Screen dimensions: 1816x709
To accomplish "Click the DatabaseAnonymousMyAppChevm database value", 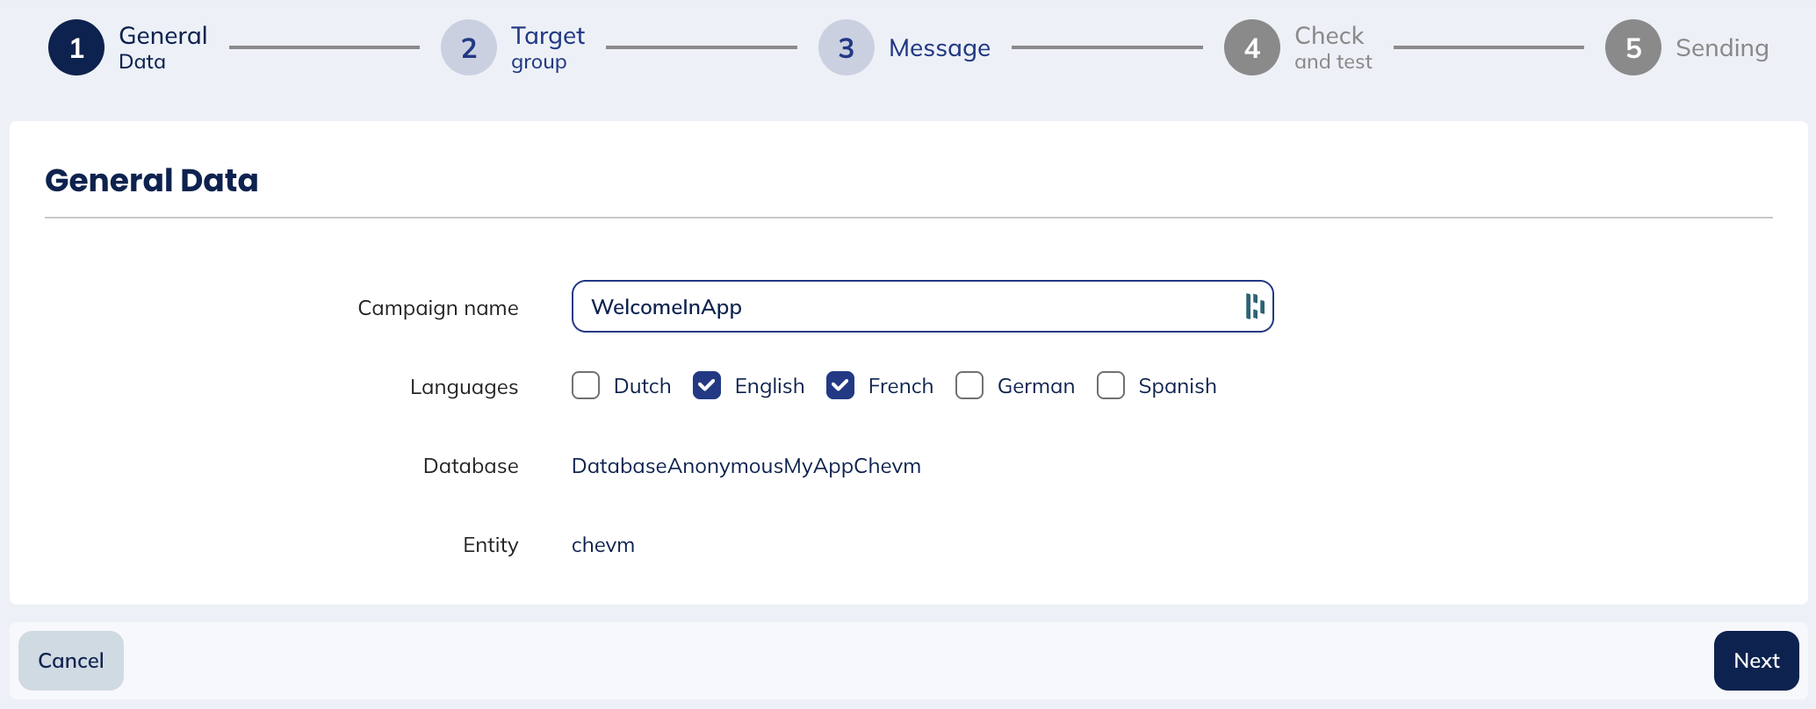I will (x=746, y=466).
